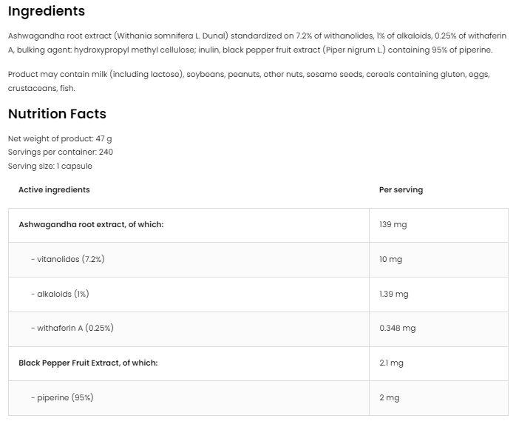The image size is (516, 424).
Task: Select the alkaloids (1%) row label
Action: [60, 294]
